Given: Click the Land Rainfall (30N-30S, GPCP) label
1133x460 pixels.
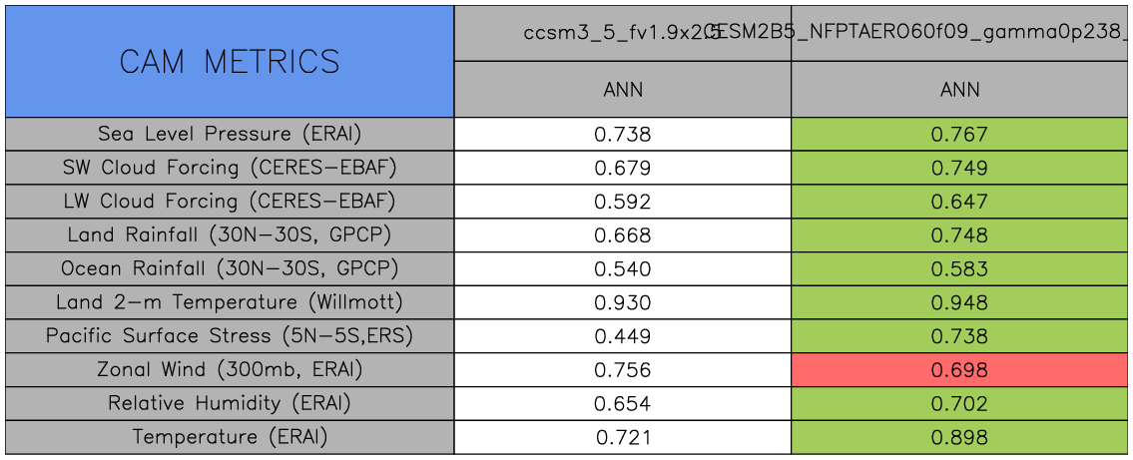Looking at the screenshot, I should pyautogui.click(x=230, y=235).
